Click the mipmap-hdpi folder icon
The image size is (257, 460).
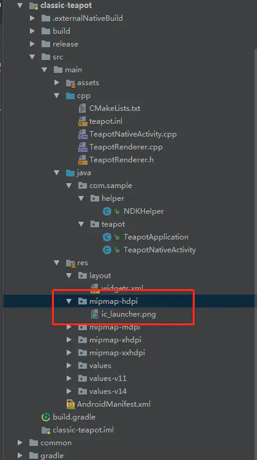(83, 301)
